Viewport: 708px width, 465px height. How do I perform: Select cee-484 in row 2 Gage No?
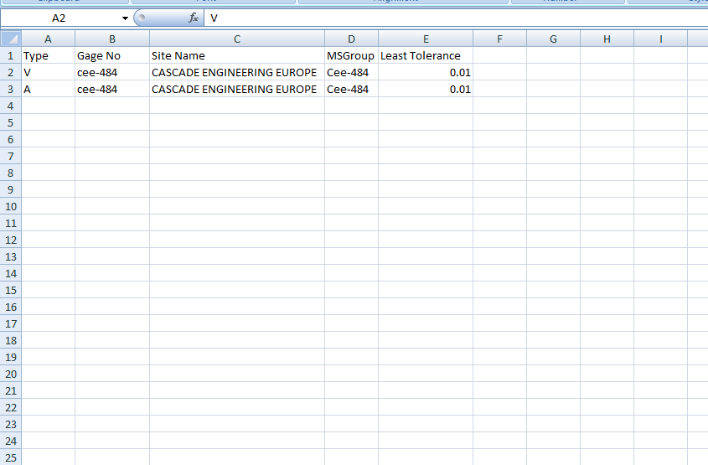pyautogui.click(x=112, y=72)
